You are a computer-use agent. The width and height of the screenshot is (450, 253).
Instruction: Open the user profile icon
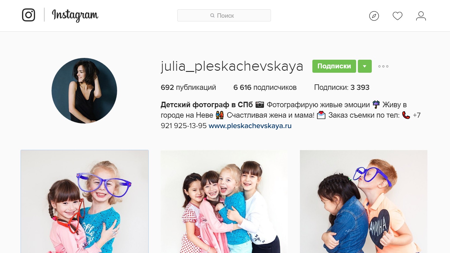(x=421, y=16)
